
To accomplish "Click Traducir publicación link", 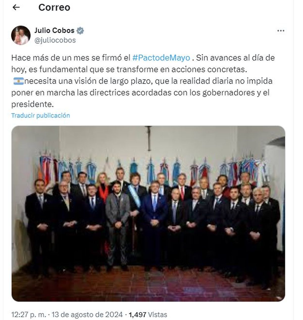I will pos(41,115).
